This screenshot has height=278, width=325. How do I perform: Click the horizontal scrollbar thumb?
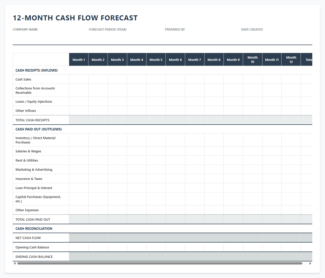(160, 263)
